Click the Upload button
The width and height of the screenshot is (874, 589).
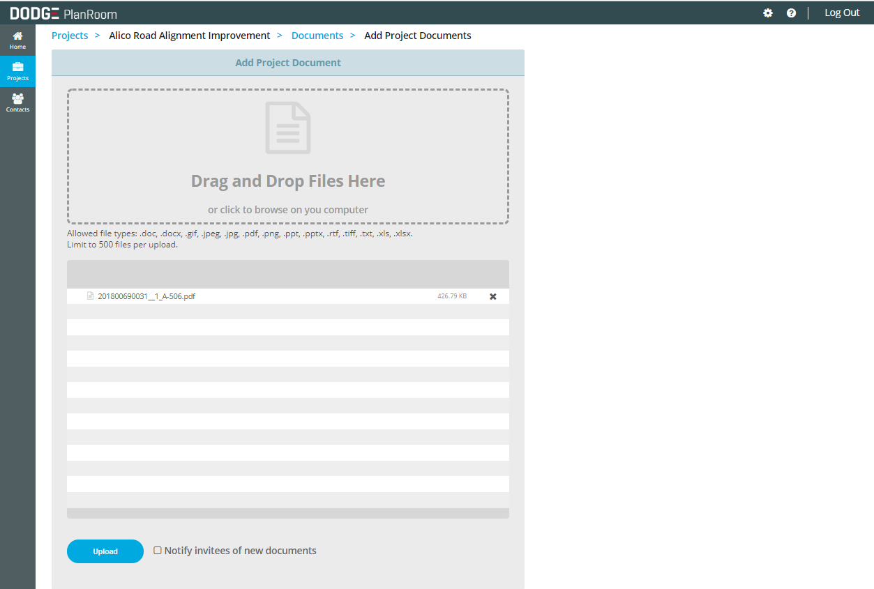point(105,551)
